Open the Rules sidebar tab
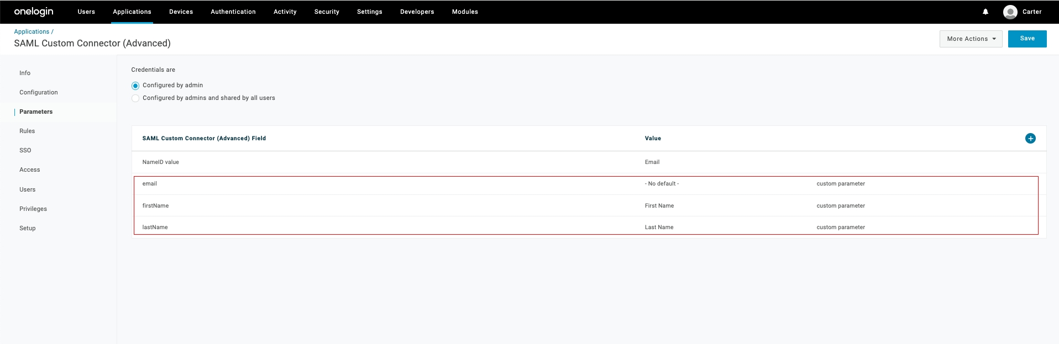1059x344 pixels. tap(27, 131)
